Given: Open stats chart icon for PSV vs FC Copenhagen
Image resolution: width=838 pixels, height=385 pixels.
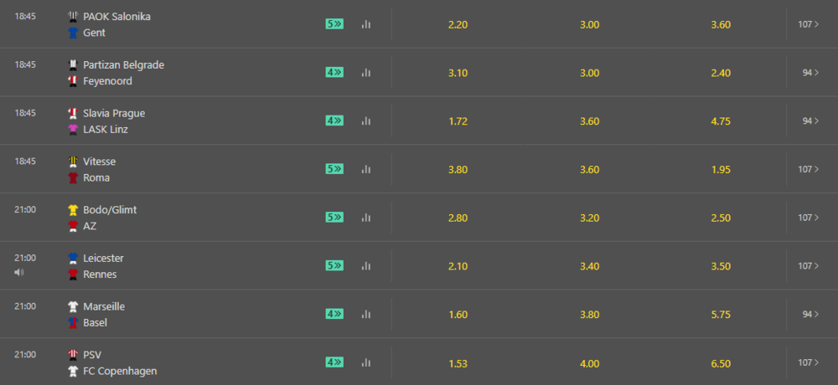Looking at the screenshot, I should 366,362.
